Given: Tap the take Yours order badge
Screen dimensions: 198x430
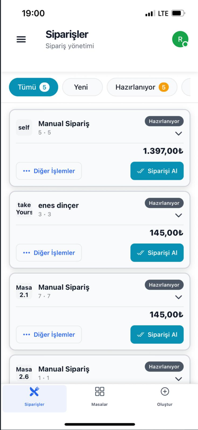Looking at the screenshot, I should point(24,209).
